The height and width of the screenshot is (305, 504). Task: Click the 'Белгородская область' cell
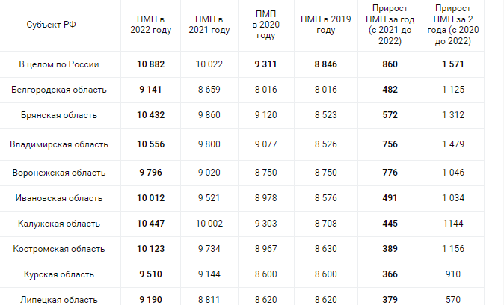[59, 90]
